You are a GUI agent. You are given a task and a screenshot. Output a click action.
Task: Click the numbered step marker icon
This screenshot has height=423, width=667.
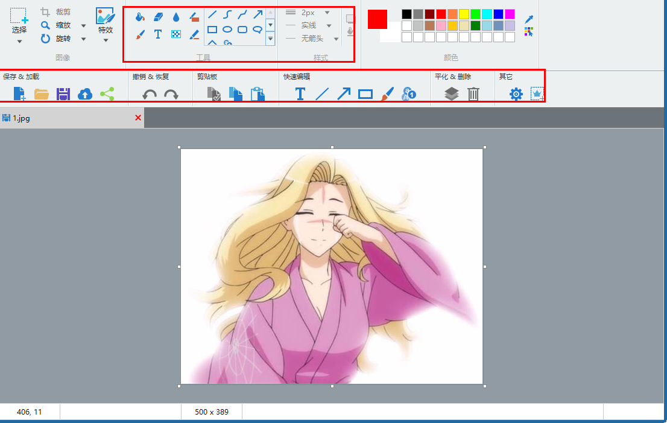pyautogui.click(x=409, y=94)
